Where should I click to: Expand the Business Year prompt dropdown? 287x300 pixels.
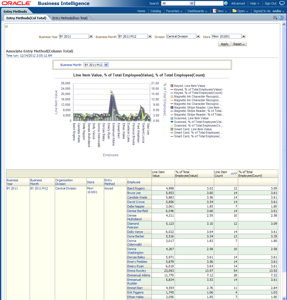[x=91, y=36]
